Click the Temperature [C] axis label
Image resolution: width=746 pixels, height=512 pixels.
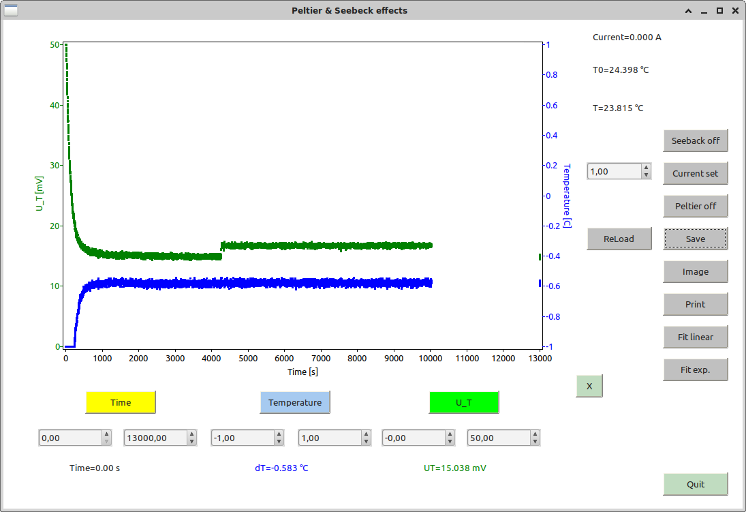567,196
